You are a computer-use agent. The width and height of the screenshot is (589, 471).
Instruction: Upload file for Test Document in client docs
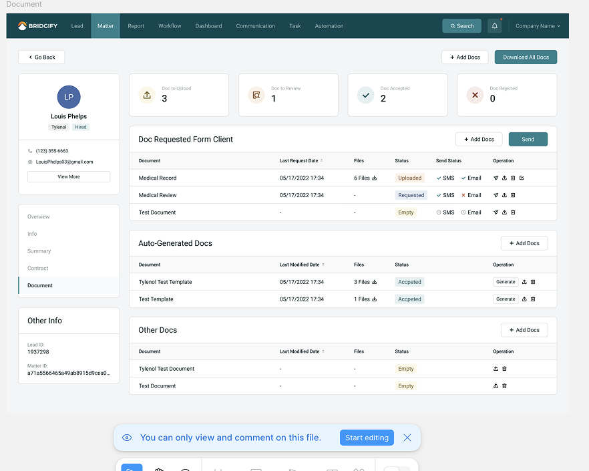point(504,212)
